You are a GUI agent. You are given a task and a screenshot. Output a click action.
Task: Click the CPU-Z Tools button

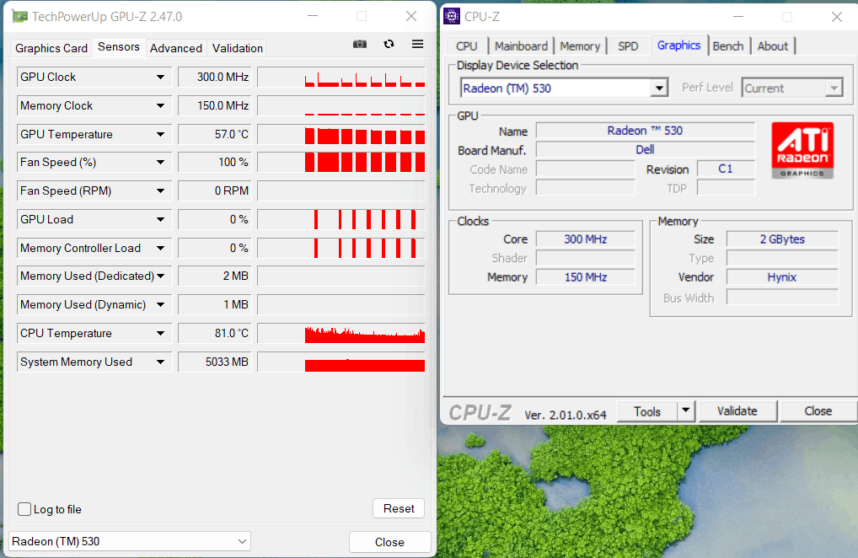[647, 411]
